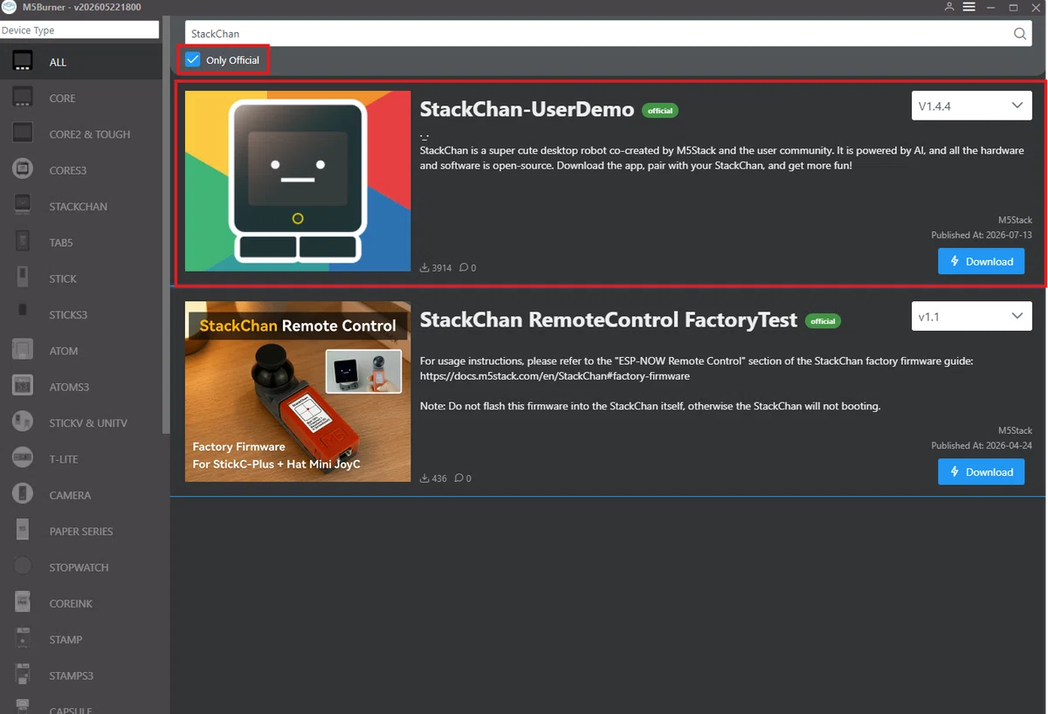Select the CORE2 & TOUGH device icon
Viewport: 1048px width, 714px height.
(x=23, y=134)
